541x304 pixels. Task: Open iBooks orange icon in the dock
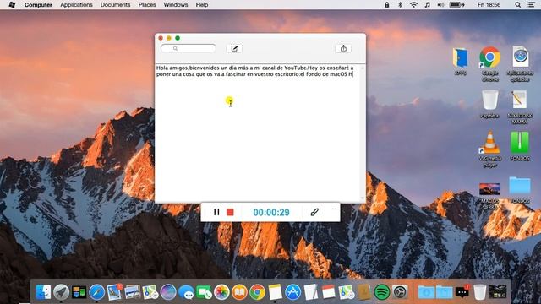239,292
